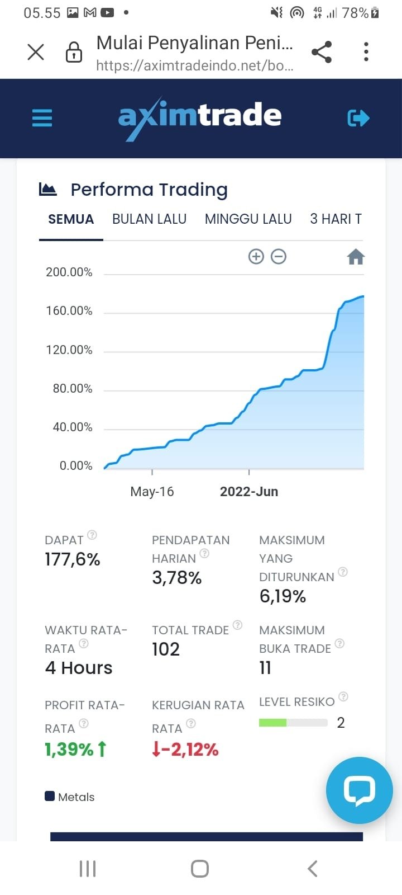
Task: Toggle the Metals legend series
Action: (70, 797)
